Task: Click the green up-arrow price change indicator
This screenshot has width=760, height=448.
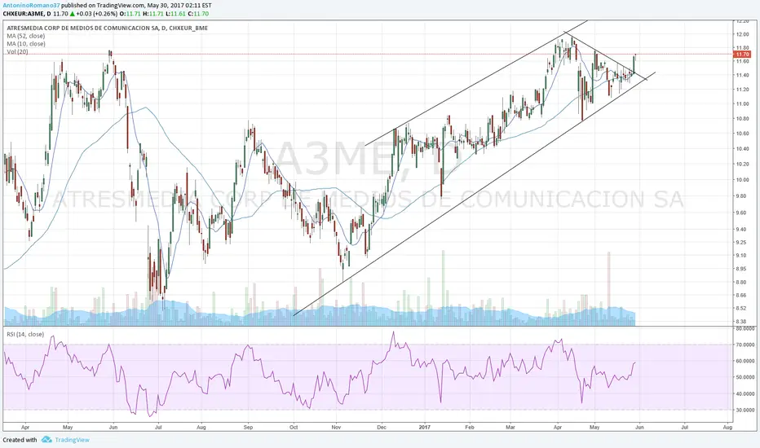Action: tap(72, 14)
